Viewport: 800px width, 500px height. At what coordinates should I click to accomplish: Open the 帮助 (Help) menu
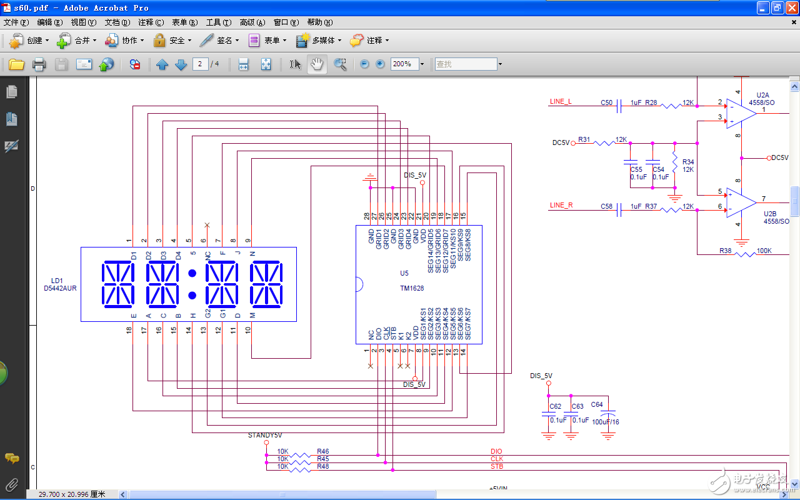[x=320, y=22]
